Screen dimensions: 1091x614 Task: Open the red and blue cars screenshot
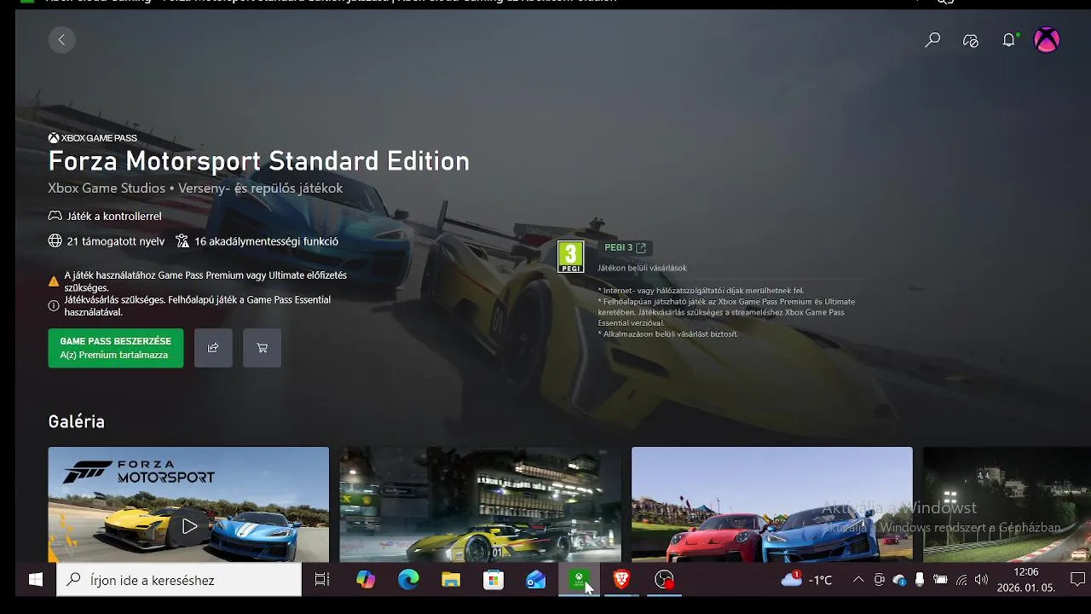click(771, 504)
